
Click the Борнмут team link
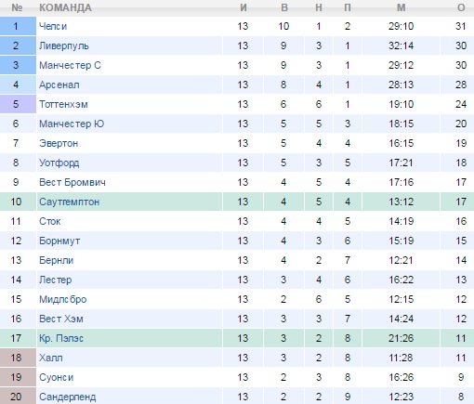59,241
